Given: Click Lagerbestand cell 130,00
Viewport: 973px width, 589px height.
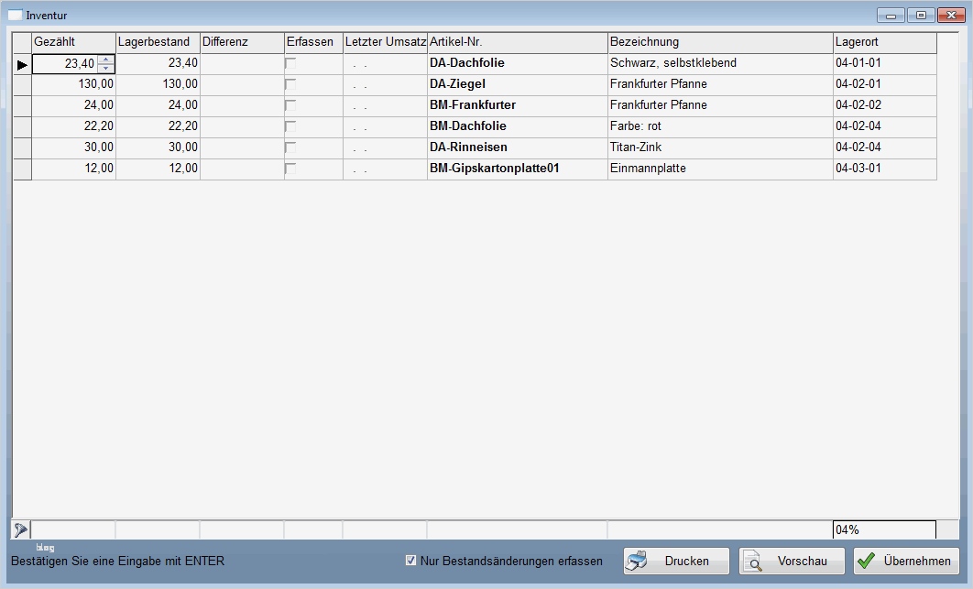Looking at the screenshot, I should [x=159, y=84].
